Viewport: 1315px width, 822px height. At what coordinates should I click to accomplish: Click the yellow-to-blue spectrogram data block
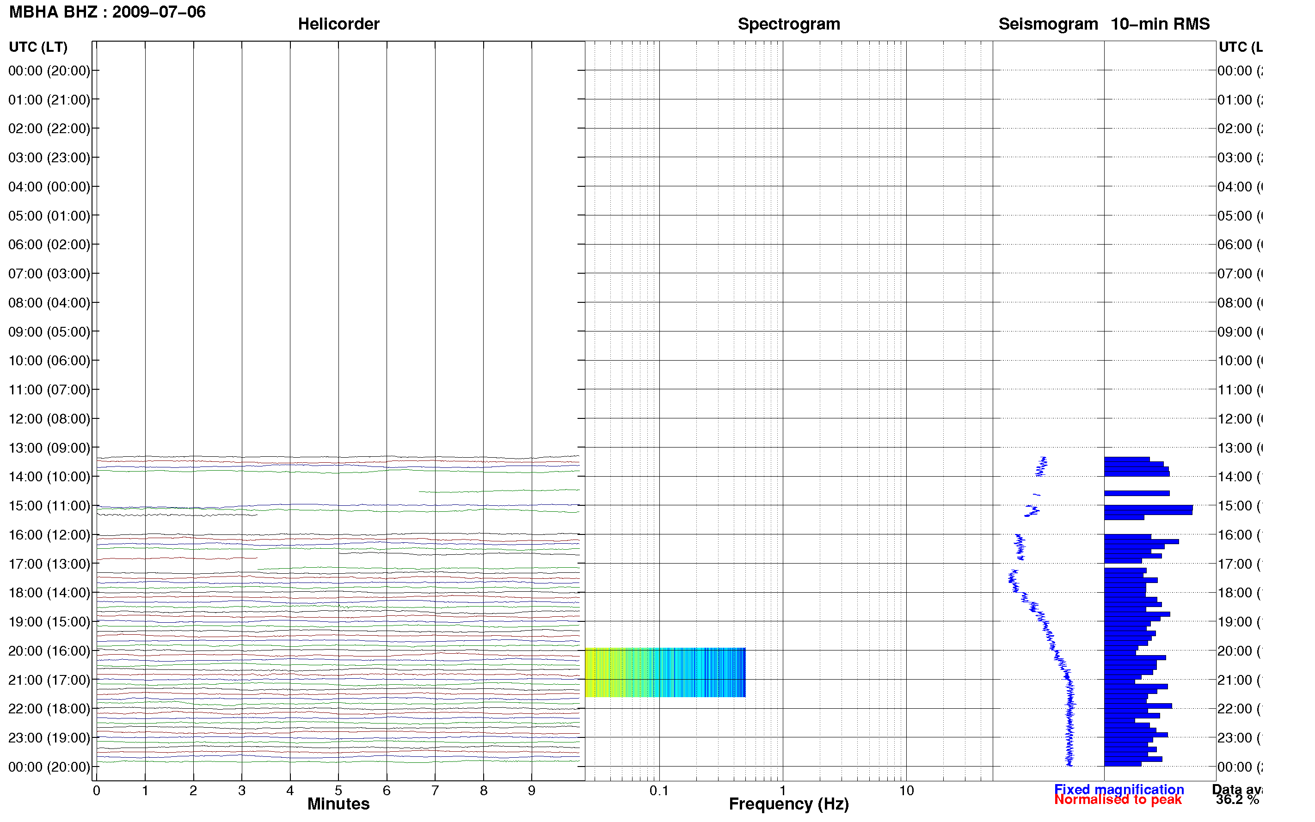[x=665, y=672]
